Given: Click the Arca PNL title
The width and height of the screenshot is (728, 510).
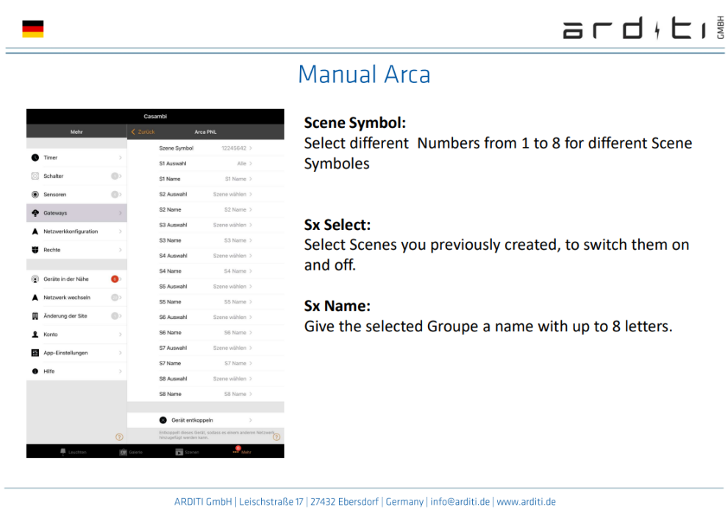Looking at the screenshot, I should [x=205, y=132].
